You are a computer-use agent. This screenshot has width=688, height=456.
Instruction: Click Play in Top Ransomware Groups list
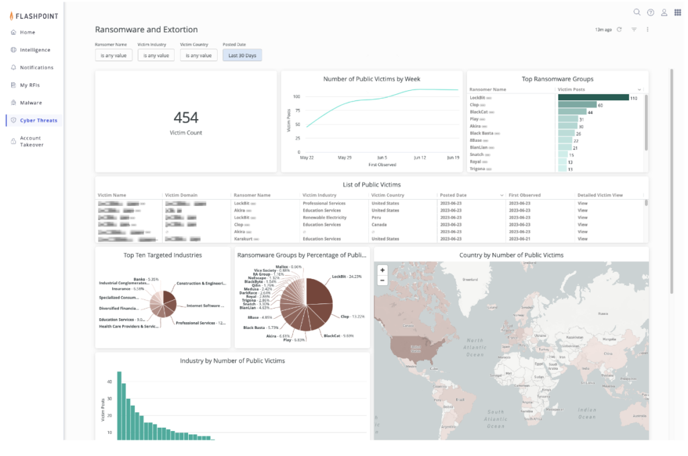pyautogui.click(x=474, y=119)
